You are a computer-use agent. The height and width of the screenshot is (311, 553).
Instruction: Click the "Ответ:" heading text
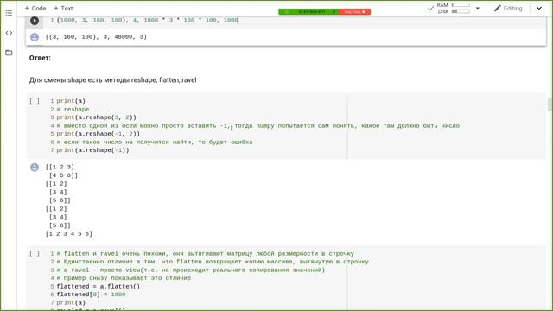click(x=40, y=58)
